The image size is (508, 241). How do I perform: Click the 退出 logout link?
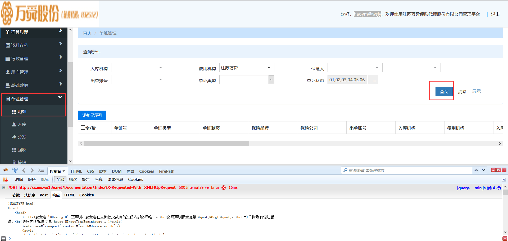coord(495,14)
